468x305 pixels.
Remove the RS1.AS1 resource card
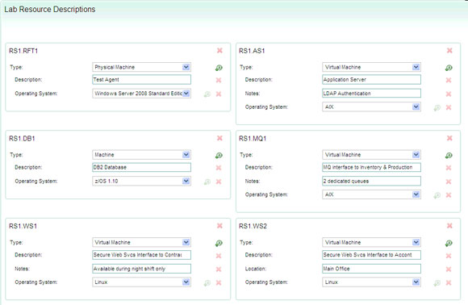tap(449, 51)
